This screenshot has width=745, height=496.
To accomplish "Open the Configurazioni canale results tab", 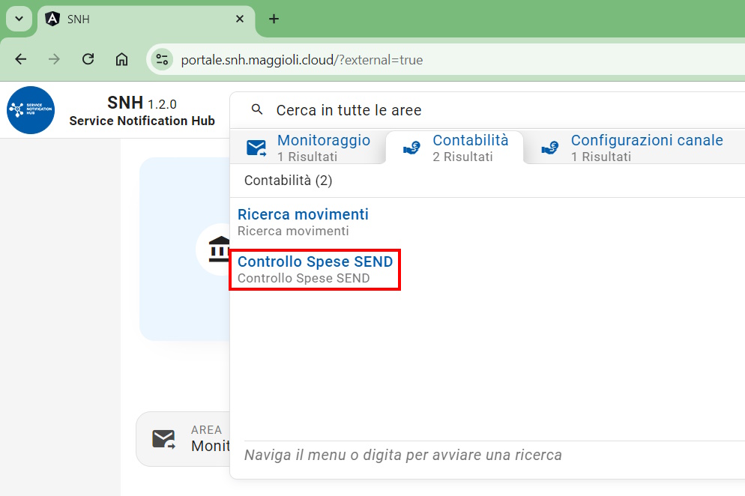I will pos(633,148).
